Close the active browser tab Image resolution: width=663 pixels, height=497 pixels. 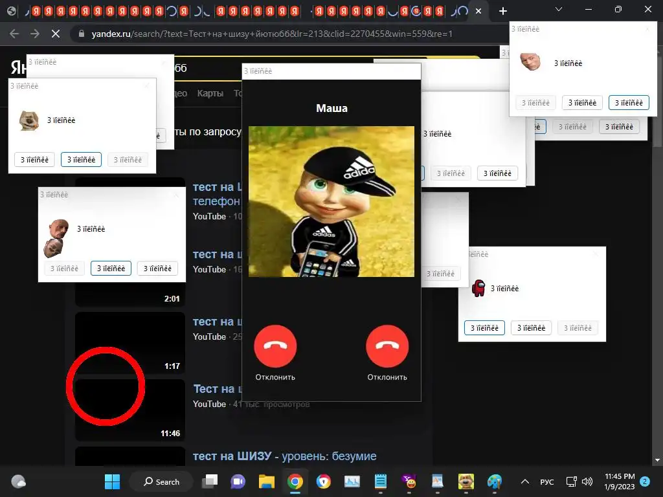pyautogui.click(x=478, y=11)
